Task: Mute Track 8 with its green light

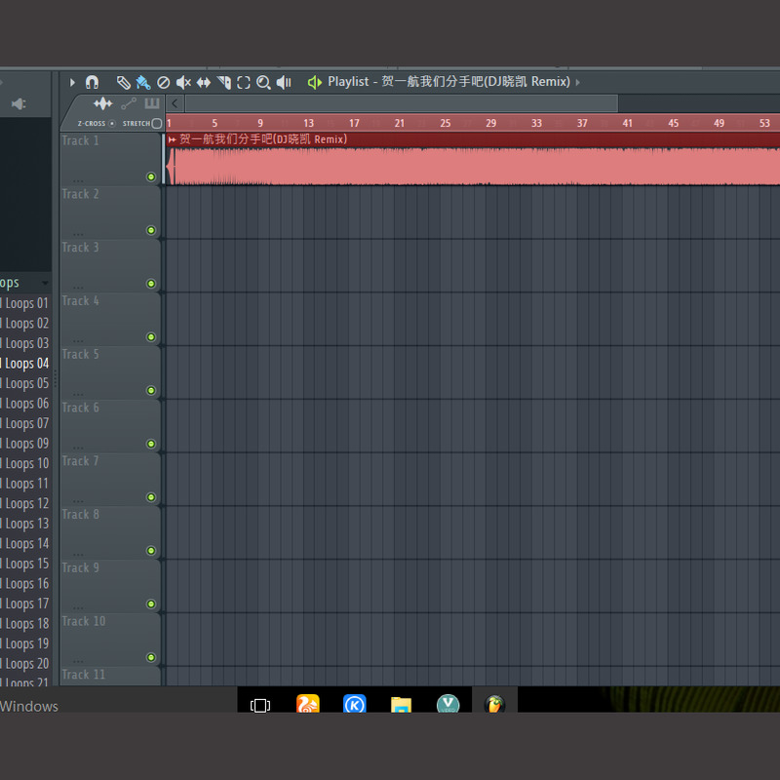Action: [151, 551]
